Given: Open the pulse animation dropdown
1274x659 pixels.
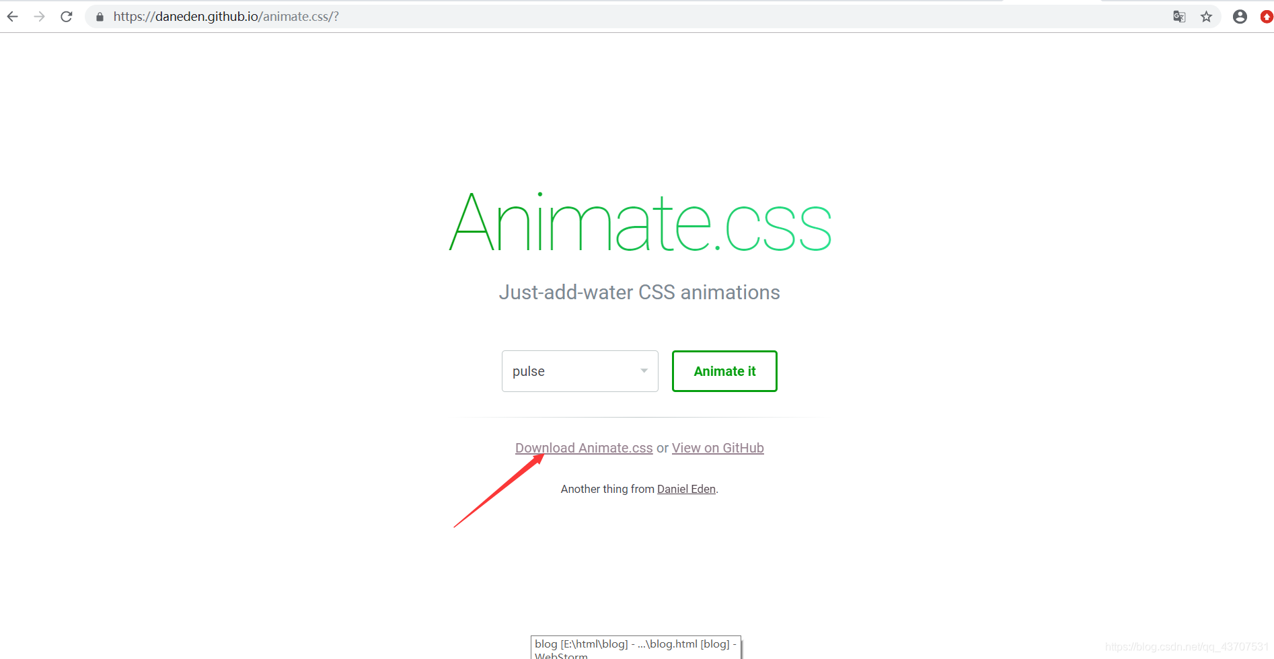Looking at the screenshot, I should pos(580,371).
